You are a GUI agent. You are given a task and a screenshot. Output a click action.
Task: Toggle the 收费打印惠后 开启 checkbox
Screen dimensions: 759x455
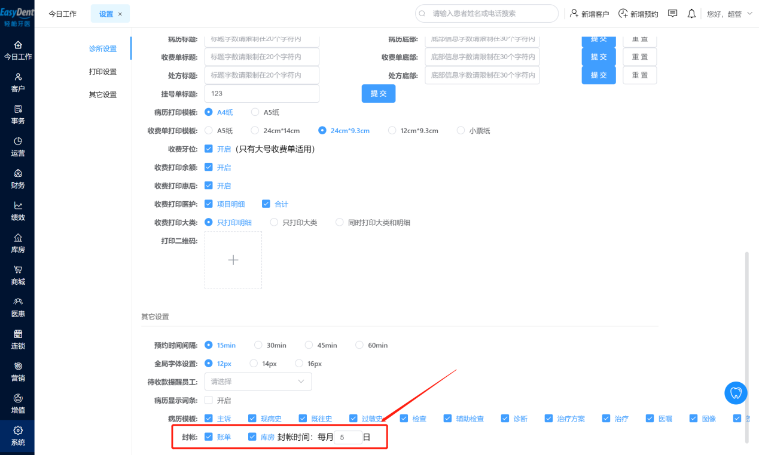coord(209,186)
